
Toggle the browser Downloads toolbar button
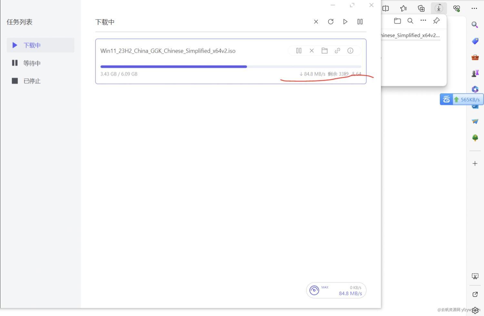[x=439, y=8]
